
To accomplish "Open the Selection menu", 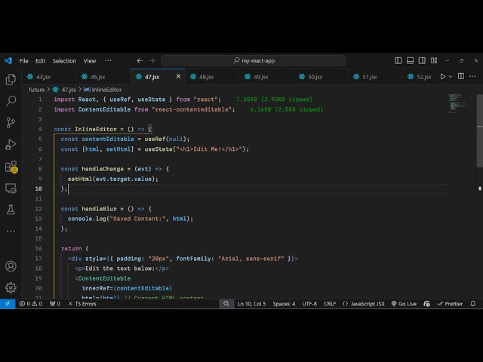I will pos(64,60).
